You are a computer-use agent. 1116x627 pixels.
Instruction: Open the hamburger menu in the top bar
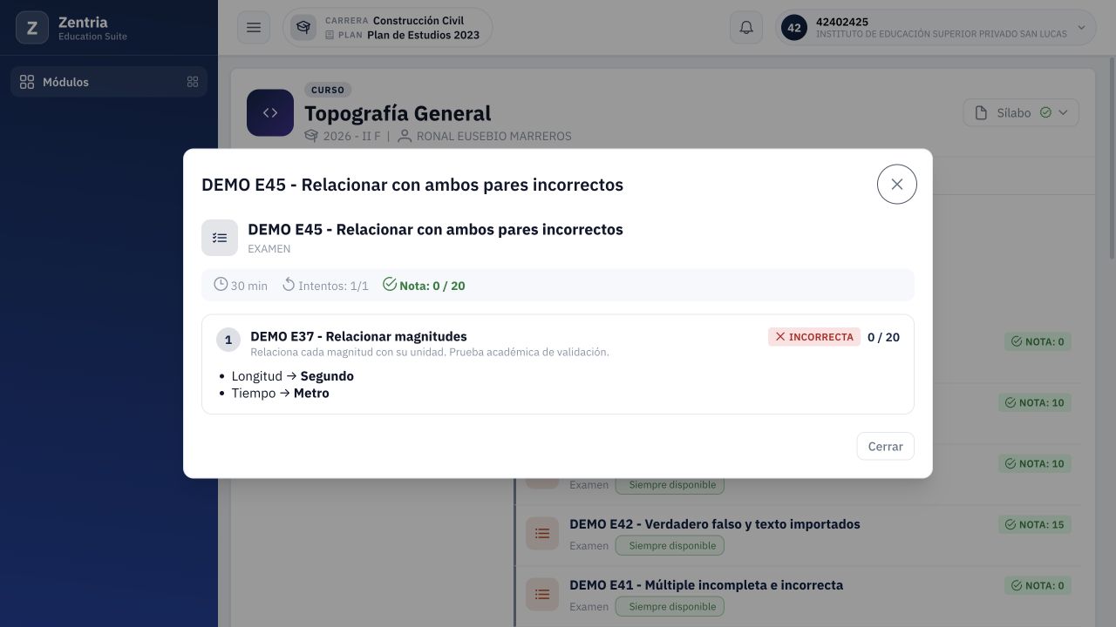coord(254,28)
